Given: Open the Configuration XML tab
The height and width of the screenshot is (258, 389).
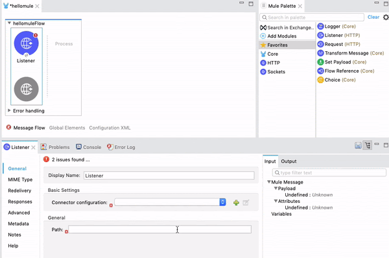Looking at the screenshot, I should 110,128.
